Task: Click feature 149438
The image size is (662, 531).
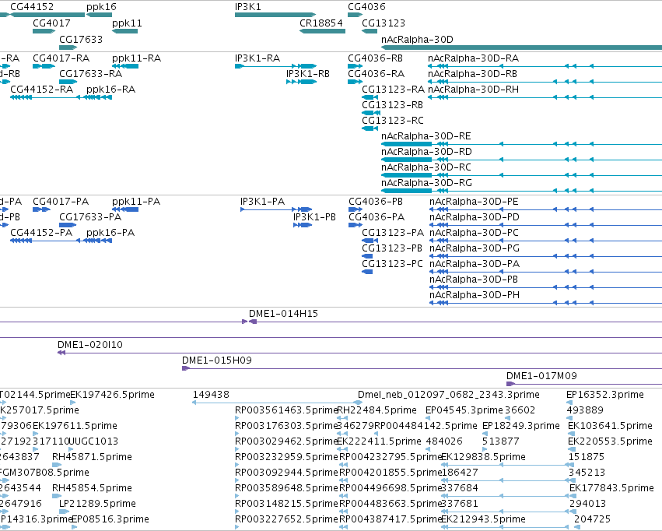Action: click(211, 395)
